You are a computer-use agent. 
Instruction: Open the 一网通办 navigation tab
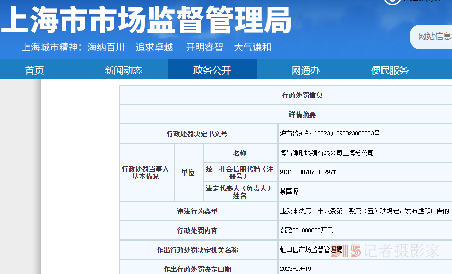300,70
